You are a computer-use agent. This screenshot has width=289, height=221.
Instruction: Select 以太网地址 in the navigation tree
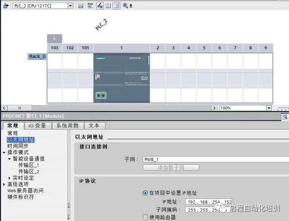click(21, 140)
